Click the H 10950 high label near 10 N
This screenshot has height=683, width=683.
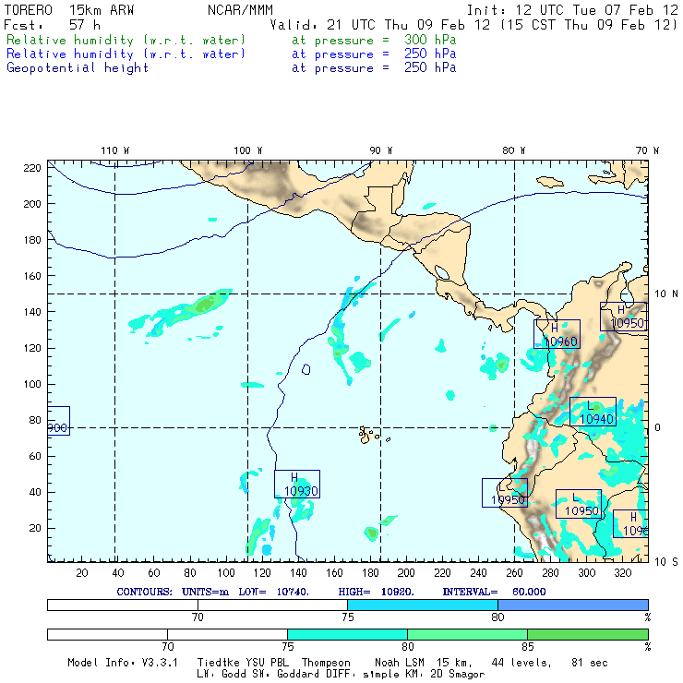(623, 317)
